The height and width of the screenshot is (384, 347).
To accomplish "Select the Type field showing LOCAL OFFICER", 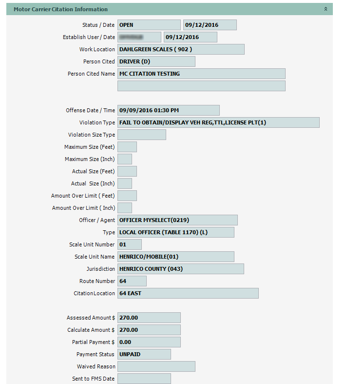I will pos(175,232).
